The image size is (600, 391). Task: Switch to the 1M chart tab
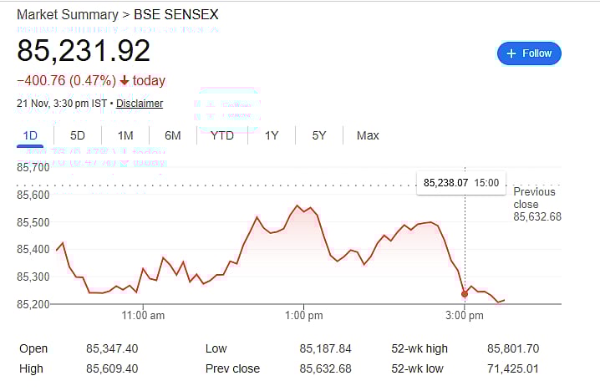(125, 135)
